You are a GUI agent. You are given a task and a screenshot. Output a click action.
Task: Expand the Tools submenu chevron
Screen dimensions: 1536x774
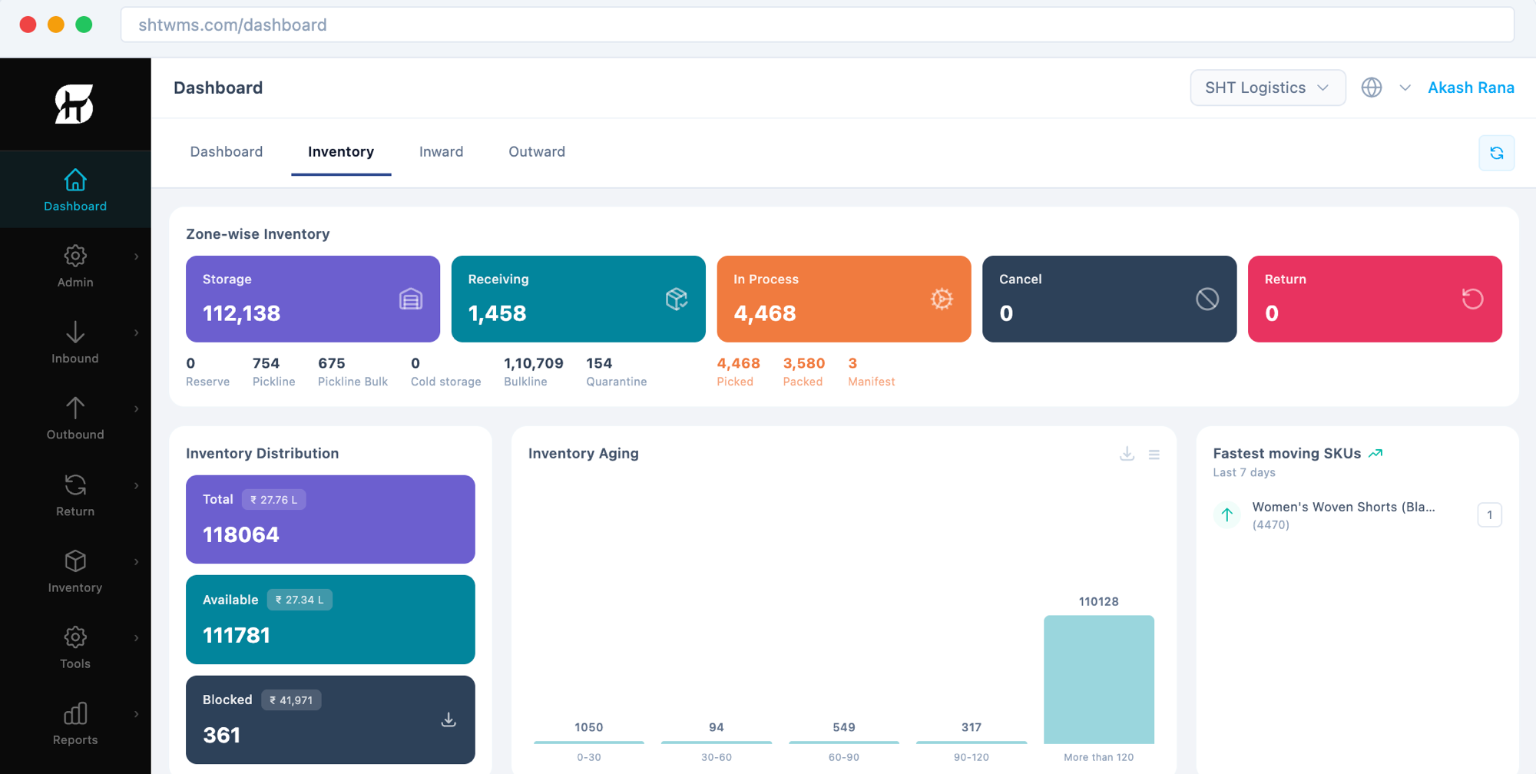pyautogui.click(x=137, y=637)
